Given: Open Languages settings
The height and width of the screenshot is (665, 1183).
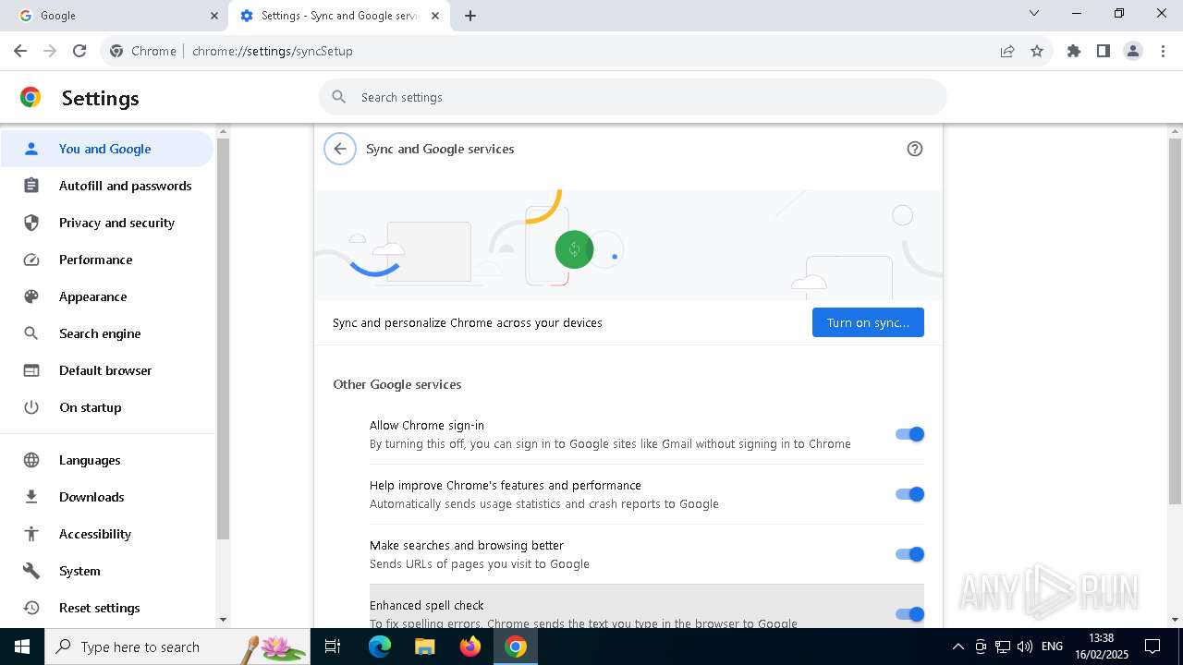Looking at the screenshot, I should (107, 460).
